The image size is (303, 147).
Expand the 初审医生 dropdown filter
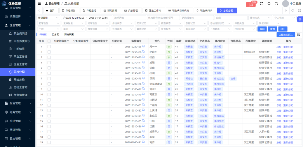tap(48, 23)
